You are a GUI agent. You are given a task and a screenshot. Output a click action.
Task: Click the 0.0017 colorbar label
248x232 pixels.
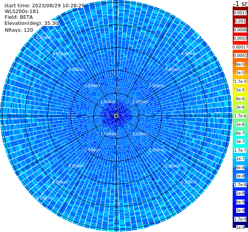point(240,13)
